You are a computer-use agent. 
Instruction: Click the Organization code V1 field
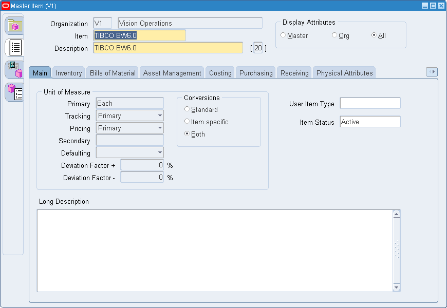[103, 23]
